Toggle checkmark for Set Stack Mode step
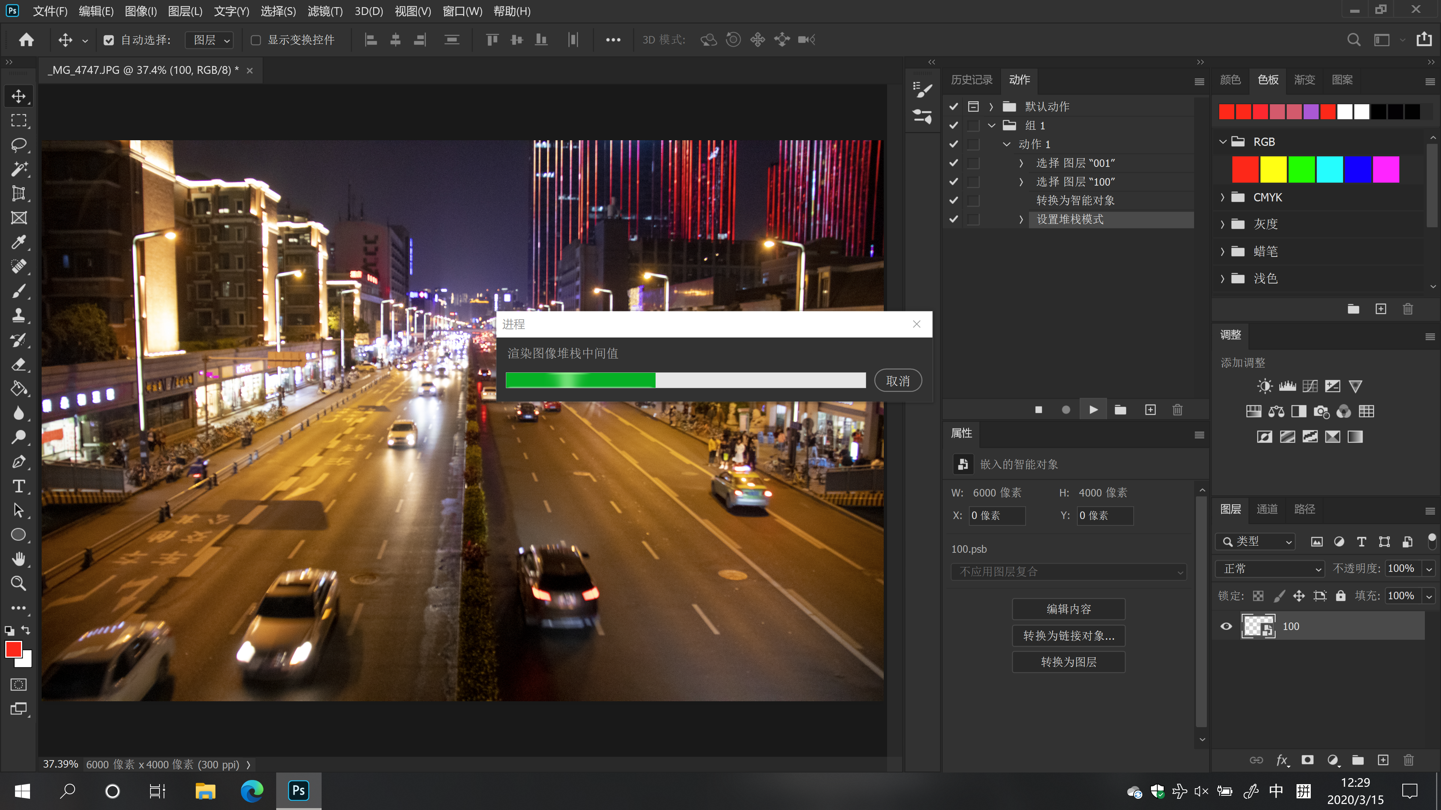The image size is (1441, 810). click(x=954, y=219)
